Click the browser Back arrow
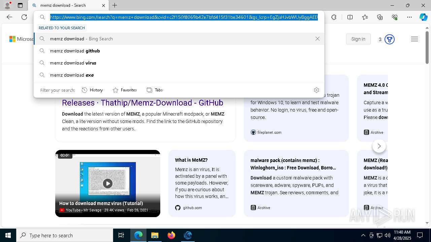This screenshot has width=431, height=242. click(x=9, y=17)
